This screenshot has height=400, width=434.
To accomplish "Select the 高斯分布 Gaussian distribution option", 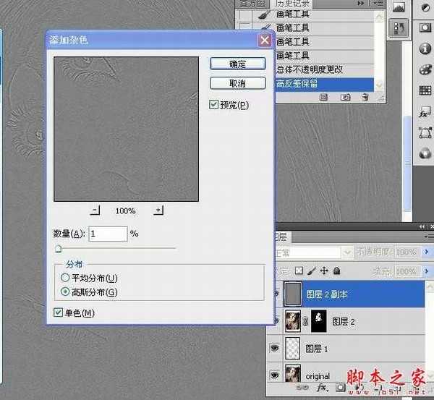I will [x=66, y=292].
